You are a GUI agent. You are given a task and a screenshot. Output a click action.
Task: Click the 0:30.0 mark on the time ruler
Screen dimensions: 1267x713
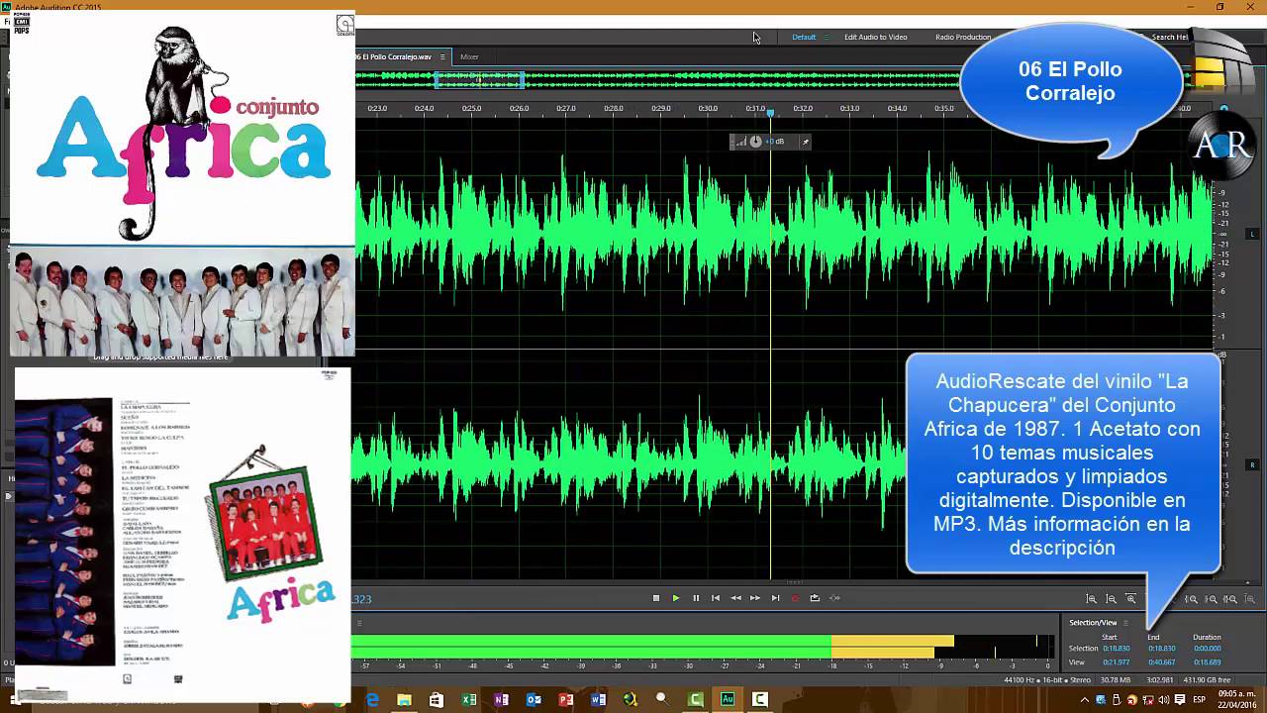(708, 108)
